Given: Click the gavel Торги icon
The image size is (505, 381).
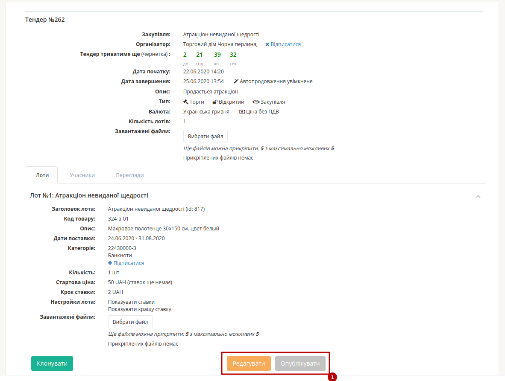Looking at the screenshot, I should tap(185, 102).
